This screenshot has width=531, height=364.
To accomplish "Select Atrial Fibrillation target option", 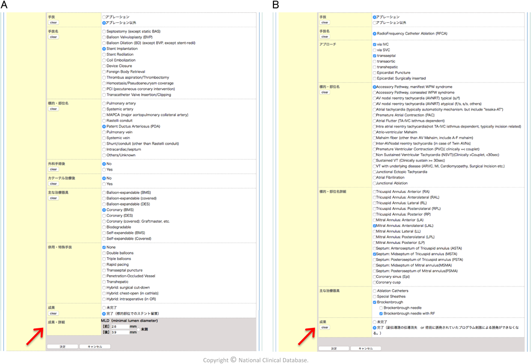I will [374, 178].
